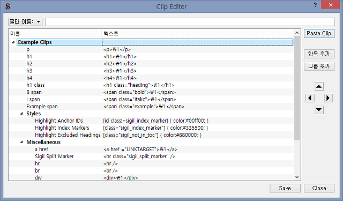Select the p clip row
Viewport: 343px width, 201px height.
pyautogui.click(x=151, y=49)
